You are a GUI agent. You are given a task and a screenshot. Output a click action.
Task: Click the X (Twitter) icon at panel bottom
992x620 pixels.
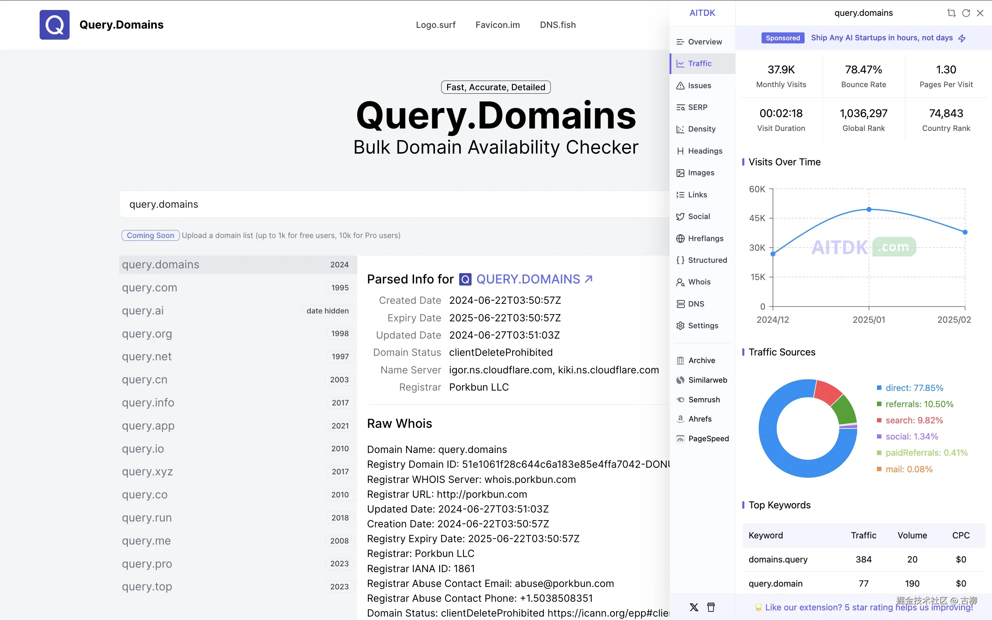pyautogui.click(x=694, y=607)
